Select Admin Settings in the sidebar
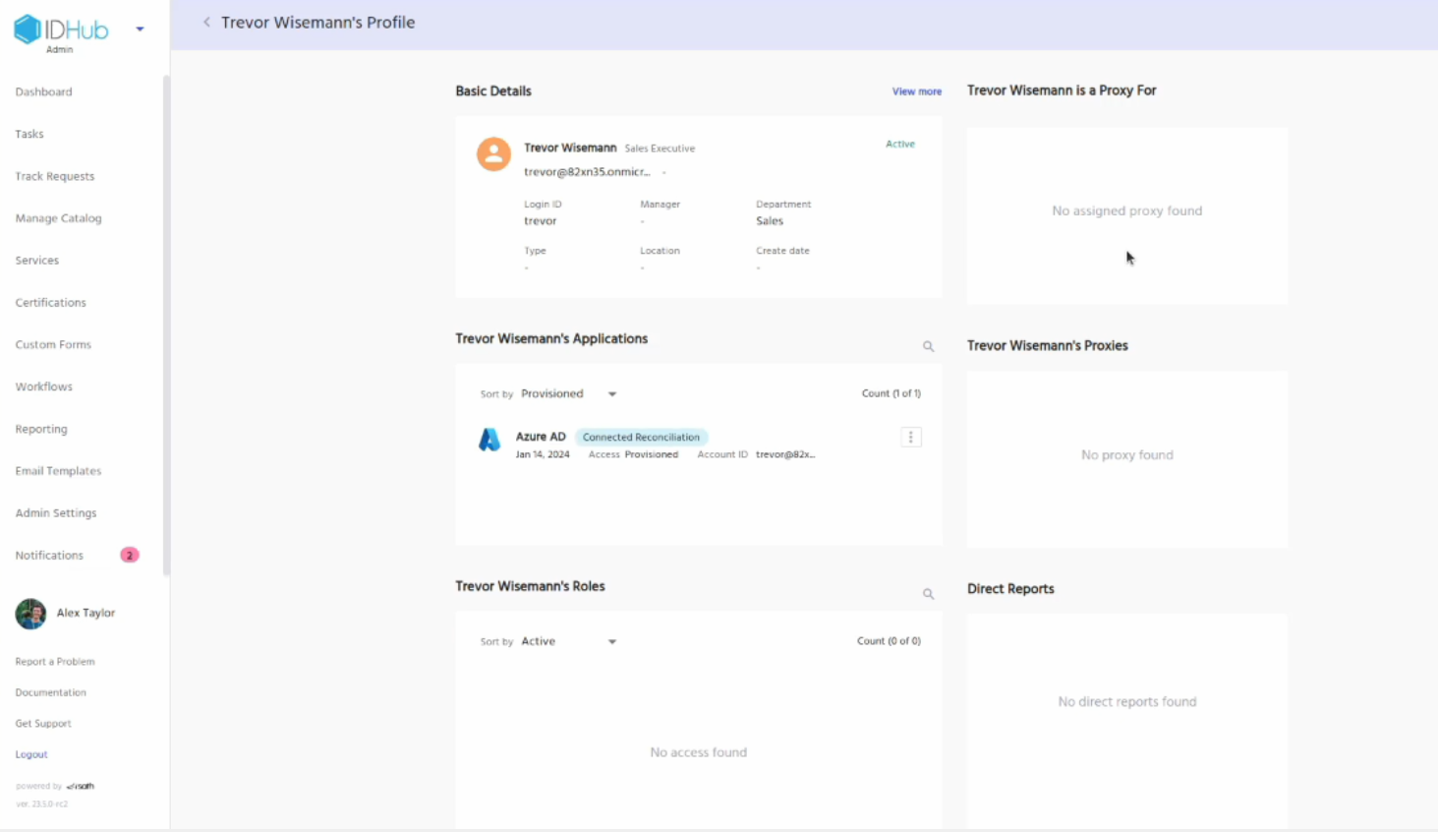The height and width of the screenshot is (832, 1438). (56, 513)
